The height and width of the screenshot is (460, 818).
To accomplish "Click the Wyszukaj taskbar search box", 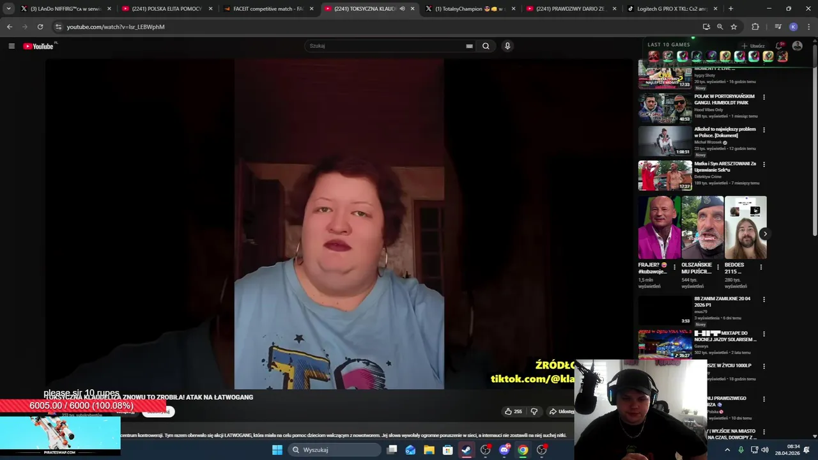I will 334,450.
